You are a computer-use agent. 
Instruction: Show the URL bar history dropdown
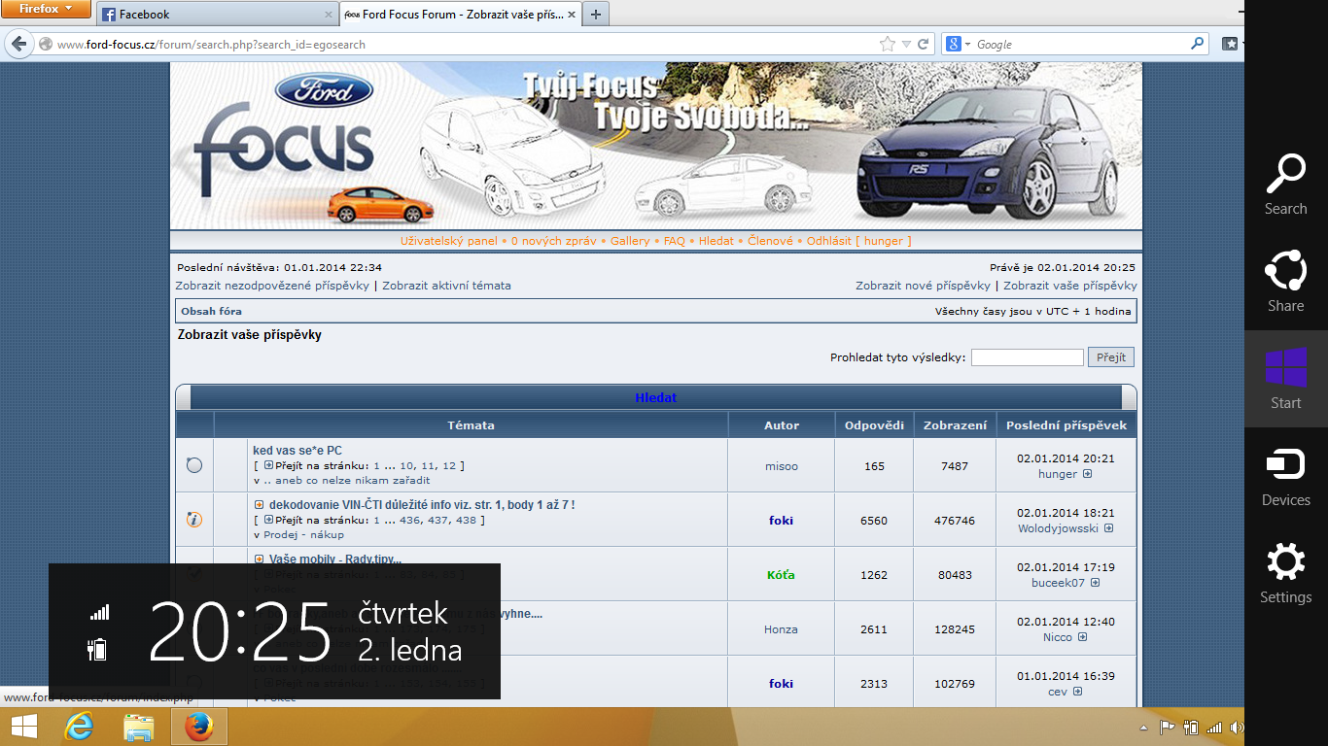(x=906, y=45)
